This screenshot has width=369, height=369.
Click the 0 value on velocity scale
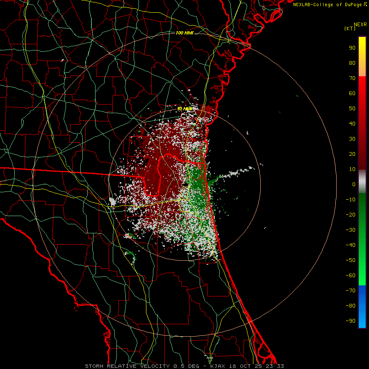[x=354, y=184]
